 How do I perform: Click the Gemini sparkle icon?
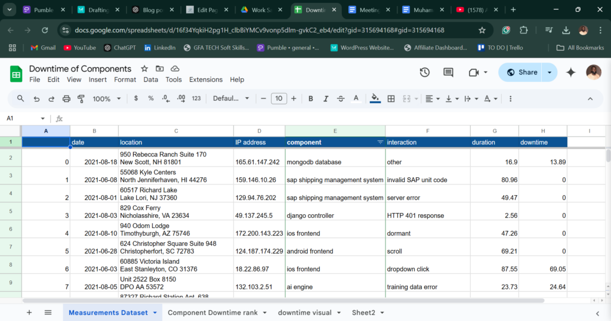point(570,72)
